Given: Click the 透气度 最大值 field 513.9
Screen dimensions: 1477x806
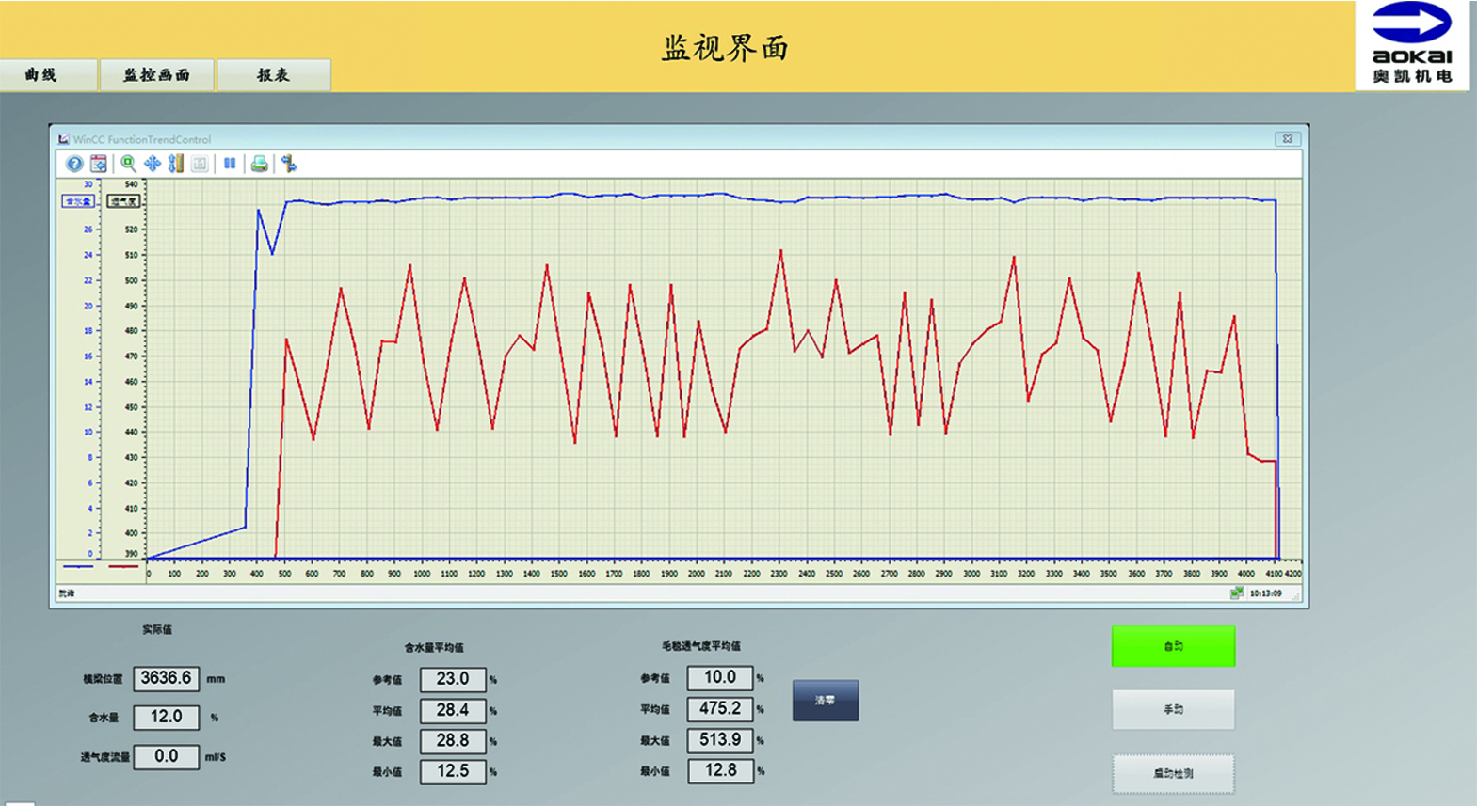Looking at the screenshot, I should [720, 739].
